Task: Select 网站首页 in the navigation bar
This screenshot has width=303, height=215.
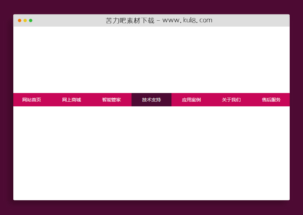Action: 31,99
